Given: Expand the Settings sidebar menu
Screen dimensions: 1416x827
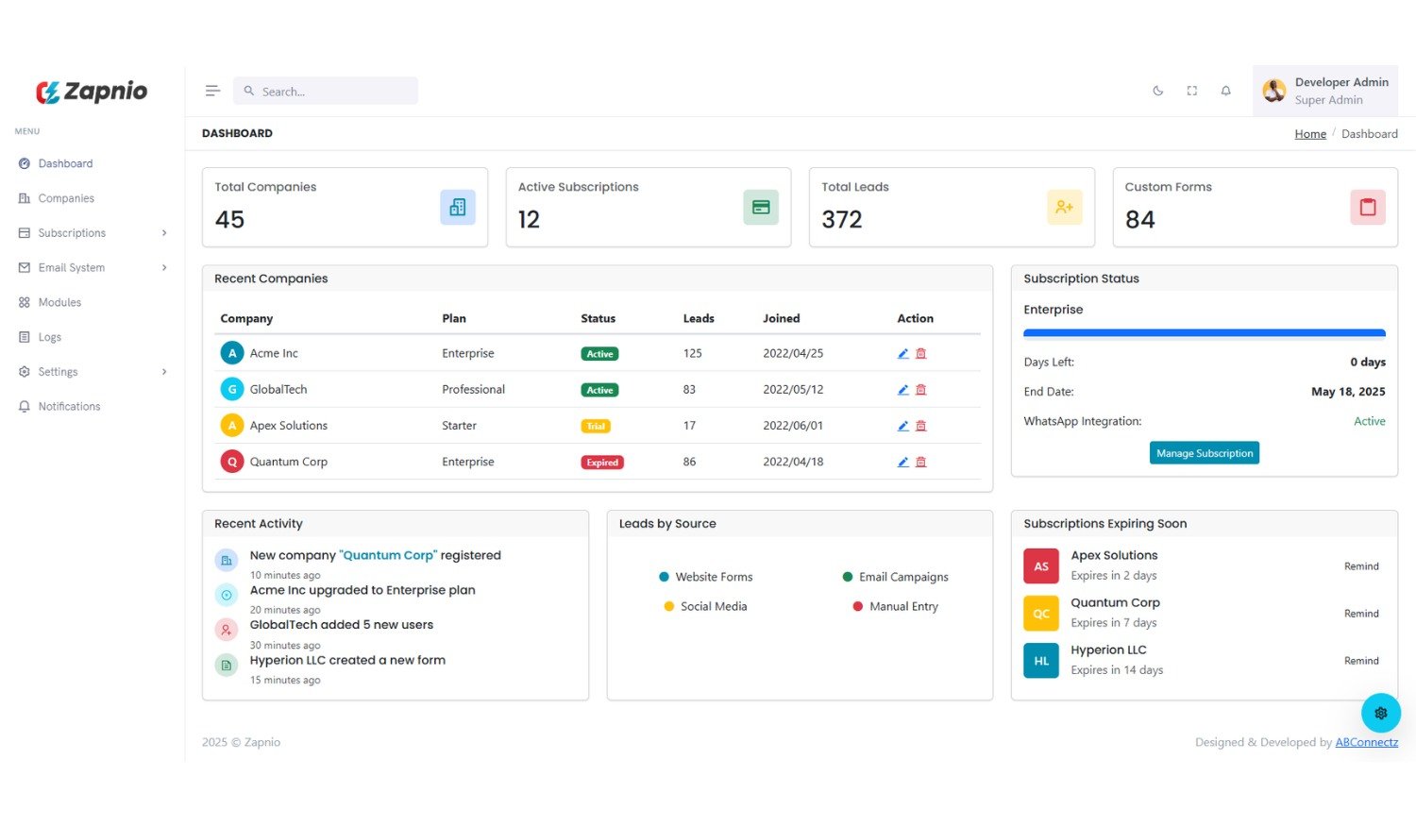Looking at the screenshot, I should click(92, 372).
